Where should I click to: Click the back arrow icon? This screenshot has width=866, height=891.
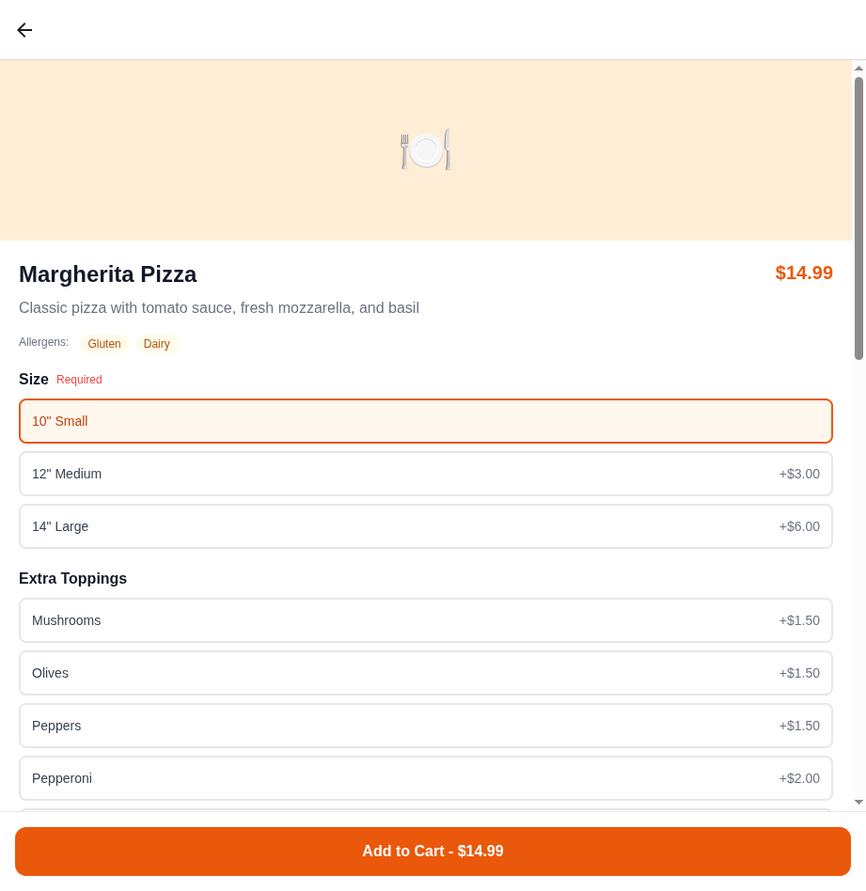pos(24,29)
